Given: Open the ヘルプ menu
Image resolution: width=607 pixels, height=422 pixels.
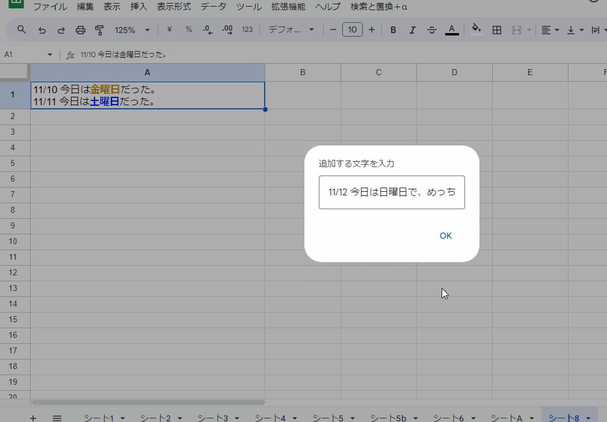Looking at the screenshot, I should pos(328,7).
